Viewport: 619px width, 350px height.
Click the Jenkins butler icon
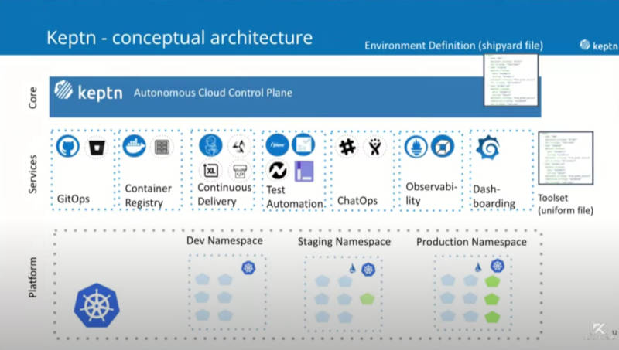tap(210, 145)
